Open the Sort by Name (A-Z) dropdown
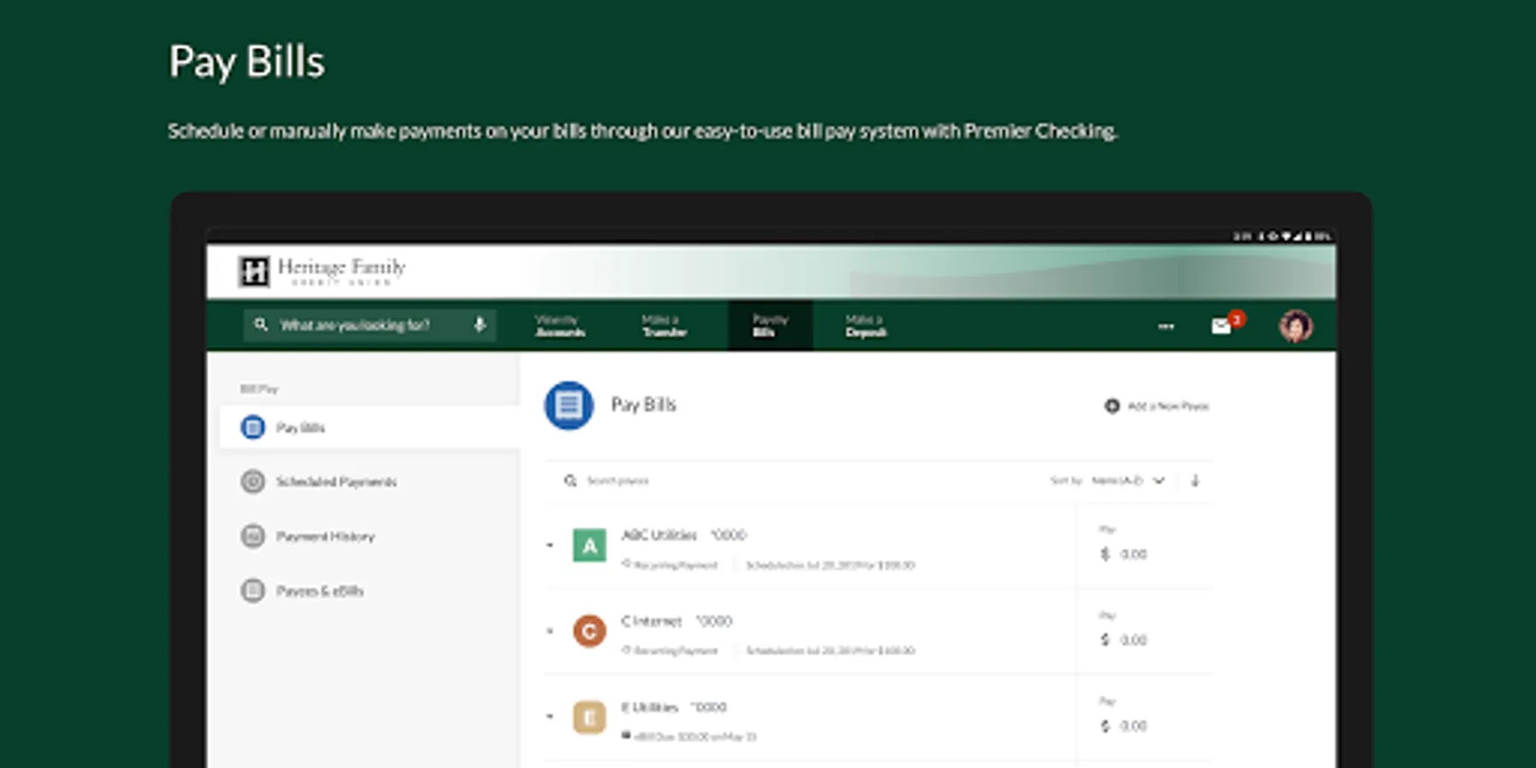 1128,480
